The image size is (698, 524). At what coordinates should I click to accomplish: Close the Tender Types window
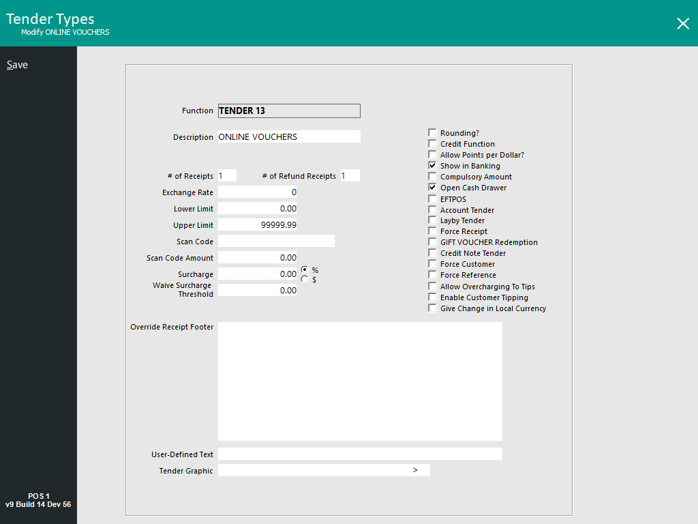coord(682,24)
